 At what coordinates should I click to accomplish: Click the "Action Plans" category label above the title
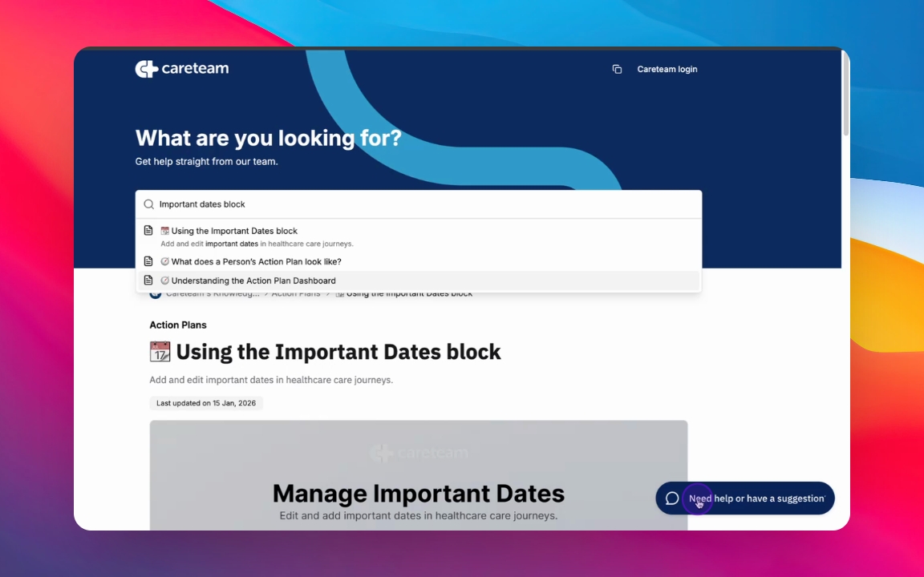(x=178, y=325)
